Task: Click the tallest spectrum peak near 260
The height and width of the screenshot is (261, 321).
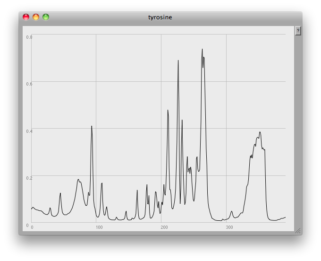Action: (202, 49)
